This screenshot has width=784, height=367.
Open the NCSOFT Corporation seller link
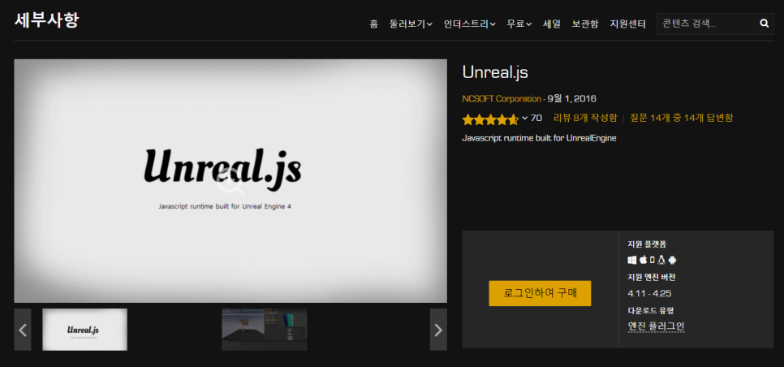pos(502,98)
